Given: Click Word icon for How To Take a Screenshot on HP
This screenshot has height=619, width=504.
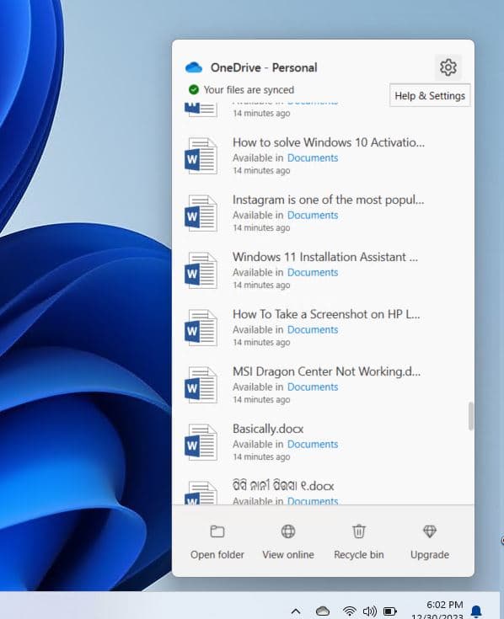Looking at the screenshot, I should click(x=201, y=328).
